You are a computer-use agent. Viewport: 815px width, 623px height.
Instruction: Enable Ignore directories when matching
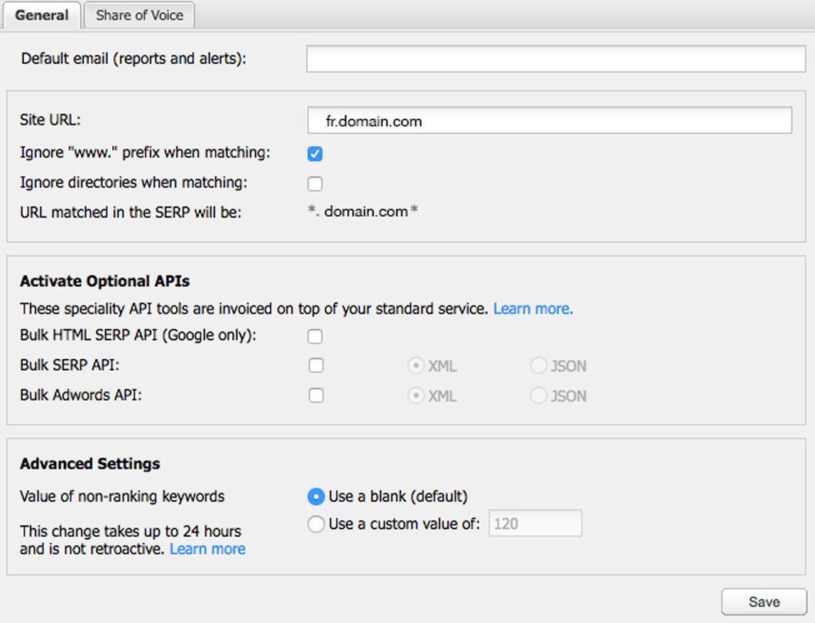click(x=314, y=183)
